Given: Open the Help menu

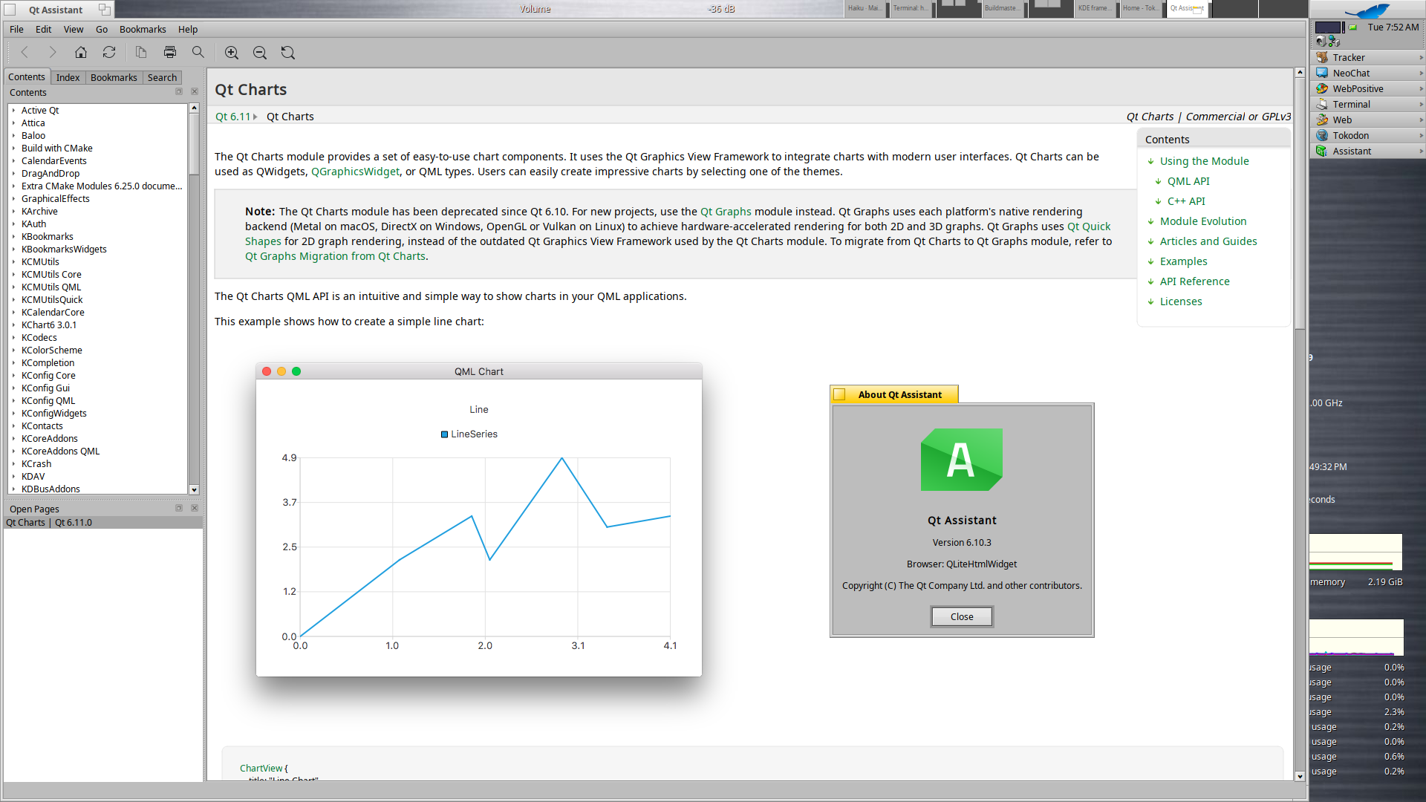Looking at the screenshot, I should (x=188, y=30).
